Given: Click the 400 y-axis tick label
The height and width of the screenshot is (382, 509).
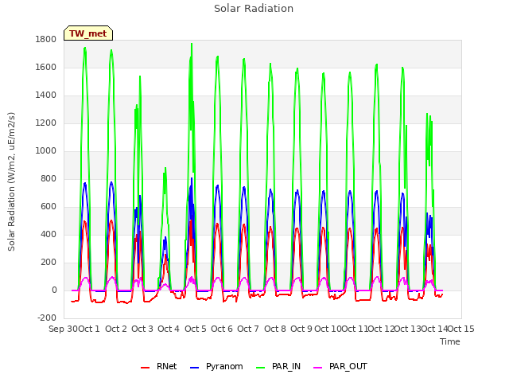Looking at the screenshot, I should point(49,235).
